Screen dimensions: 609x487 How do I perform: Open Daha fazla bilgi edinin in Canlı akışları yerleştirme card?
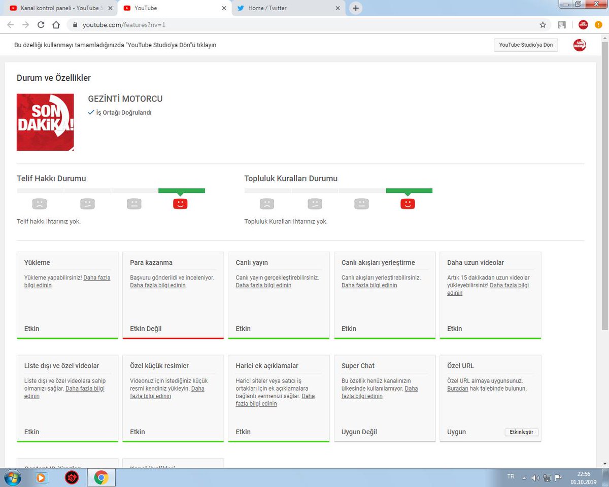(x=369, y=286)
